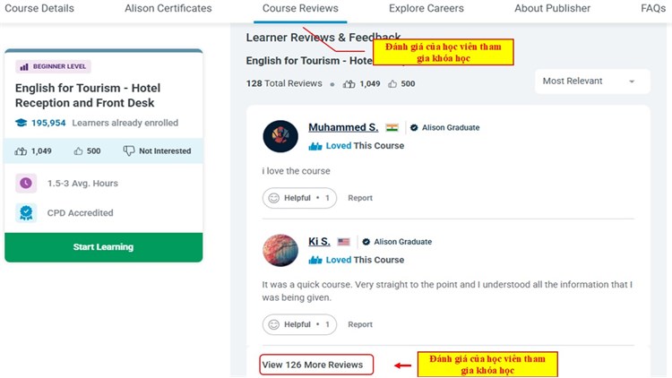Click Muhammed S. profile avatar
The image size is (672, 378).
280,136
